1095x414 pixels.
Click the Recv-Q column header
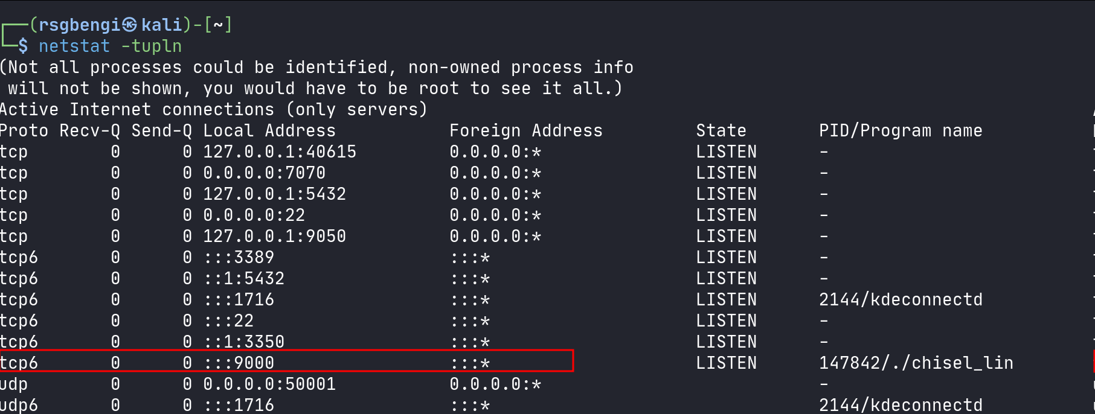pos(89,130)
